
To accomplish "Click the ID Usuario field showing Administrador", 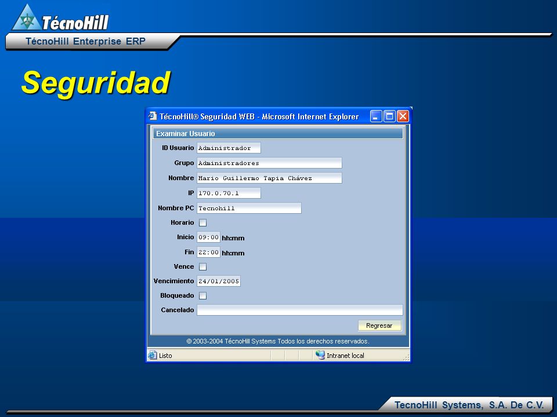I will pyautogui.click(x=229, y=148).
